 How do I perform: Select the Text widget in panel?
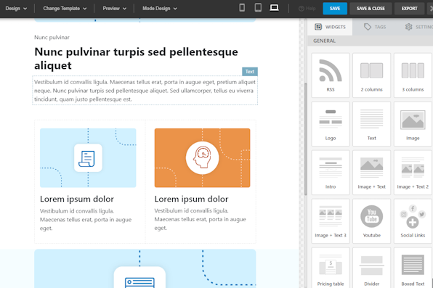tap(372, 124)
